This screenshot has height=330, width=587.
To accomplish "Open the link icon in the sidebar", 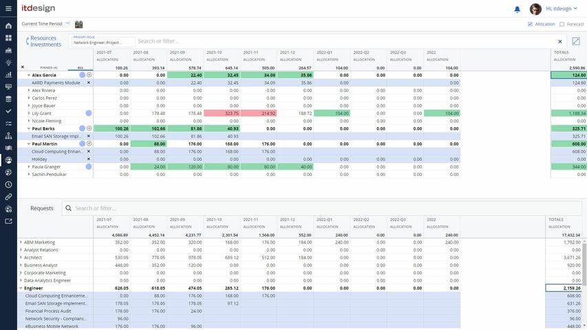I will click(x=8, y=197).
